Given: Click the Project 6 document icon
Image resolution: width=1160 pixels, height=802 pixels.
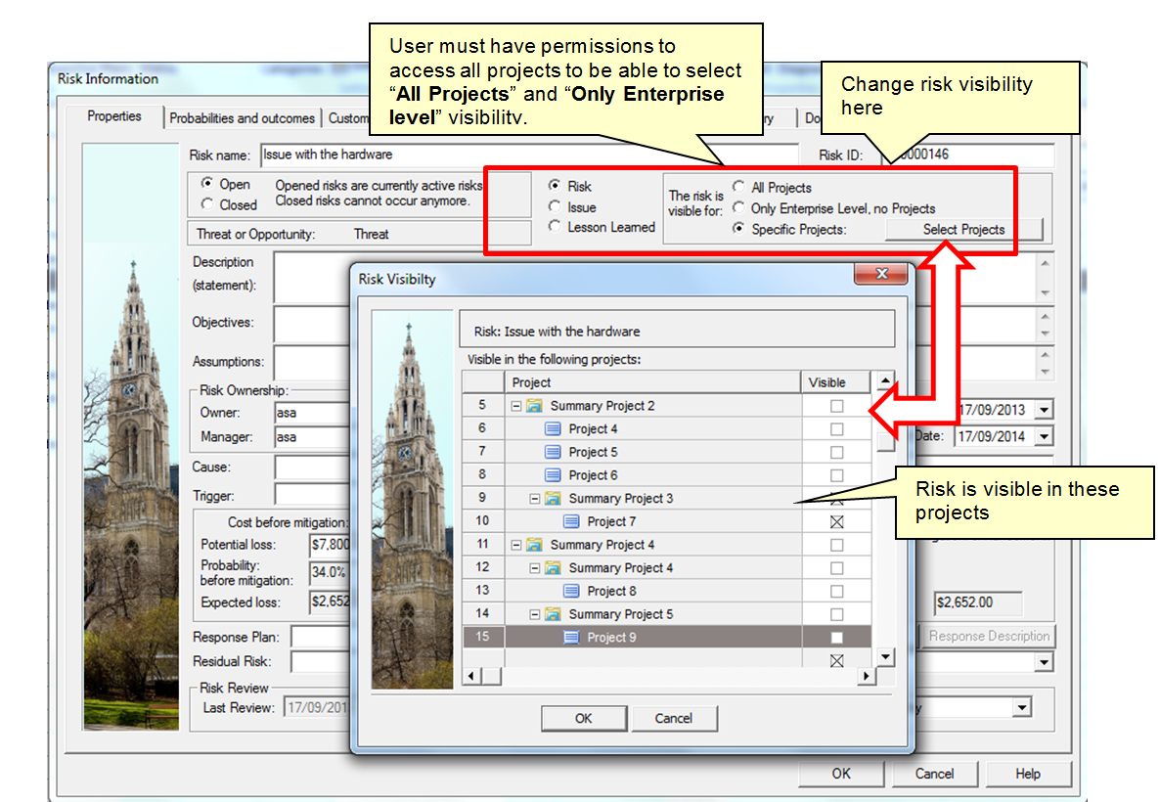Looking at the screenshot, I should pos(553,475).
